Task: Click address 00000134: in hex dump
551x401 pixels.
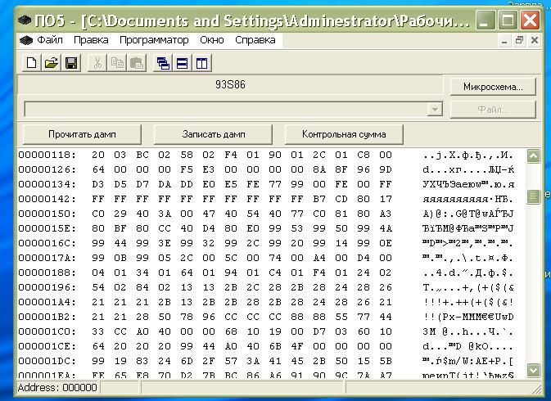Action: 47,184
